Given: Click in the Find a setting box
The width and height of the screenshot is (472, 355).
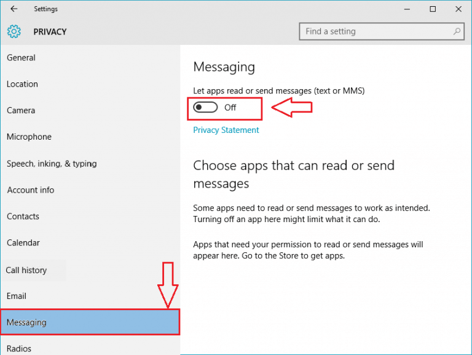Looking at the screenshot, I should (382, 31).
